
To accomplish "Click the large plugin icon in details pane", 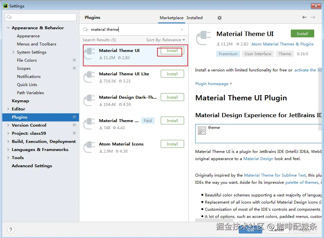I will coord(203,38).
